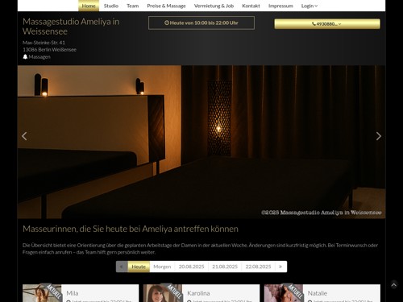The image size is (403, 302).
Task: Select the 20.08.2025 date tab
Action: pyautogui.click(x=192, y=267)
